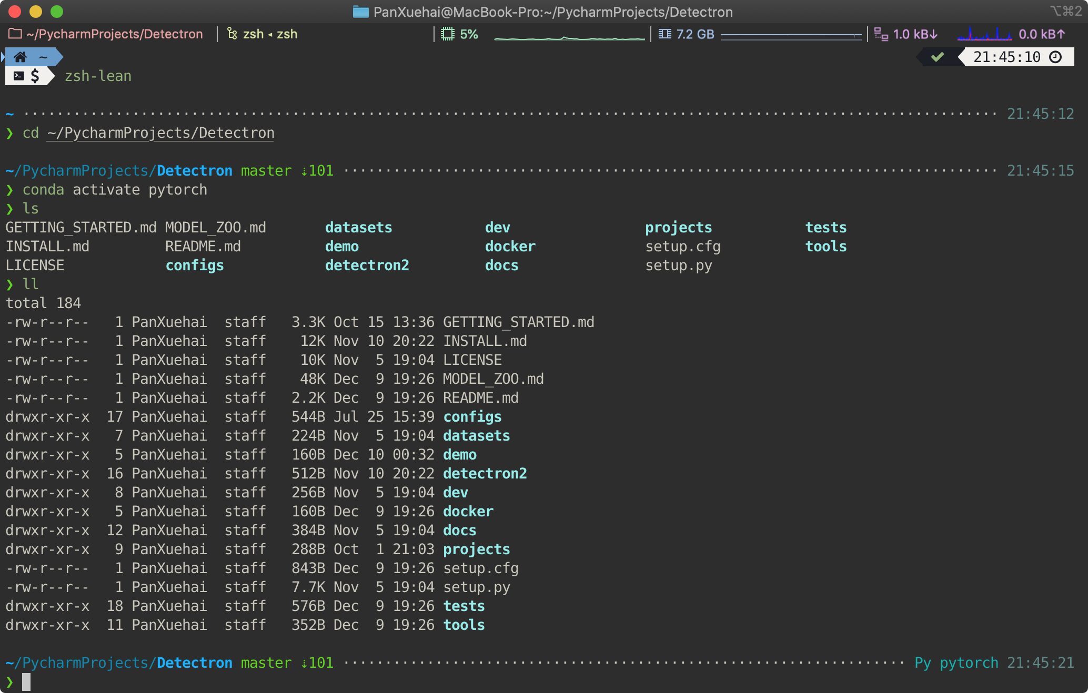Screen dimensions: 1088x693
Task: Click the zsh ◂ zsh job label
Action: click(270, 34)
